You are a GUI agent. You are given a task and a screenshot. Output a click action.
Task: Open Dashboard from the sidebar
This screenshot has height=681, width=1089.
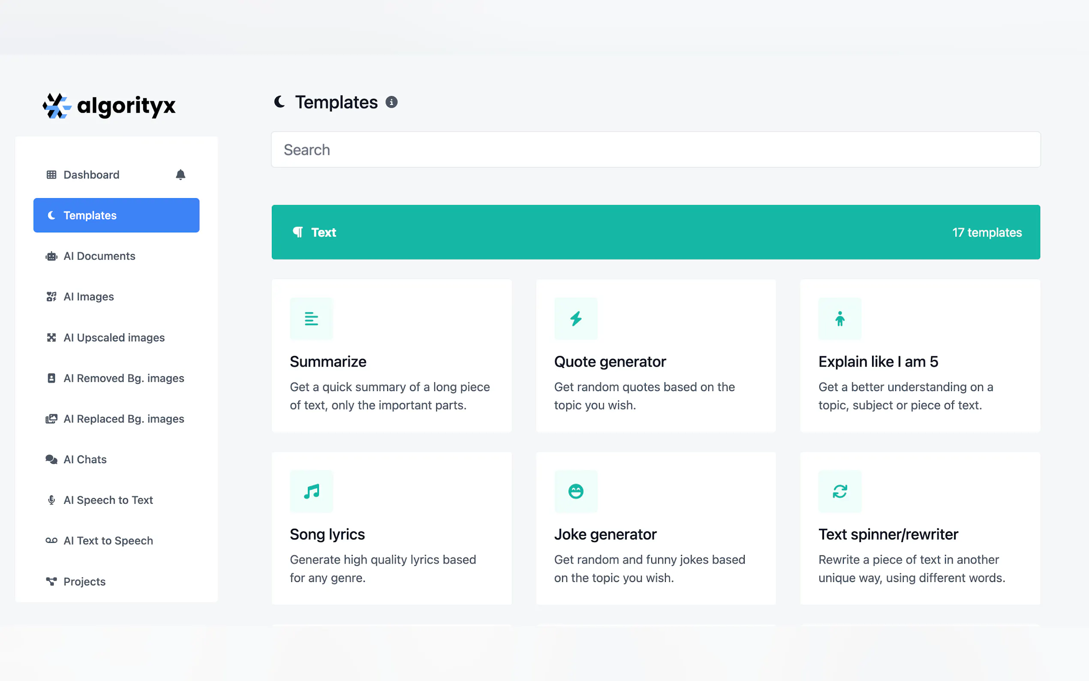pyautogui.click(x=91, y=175)
